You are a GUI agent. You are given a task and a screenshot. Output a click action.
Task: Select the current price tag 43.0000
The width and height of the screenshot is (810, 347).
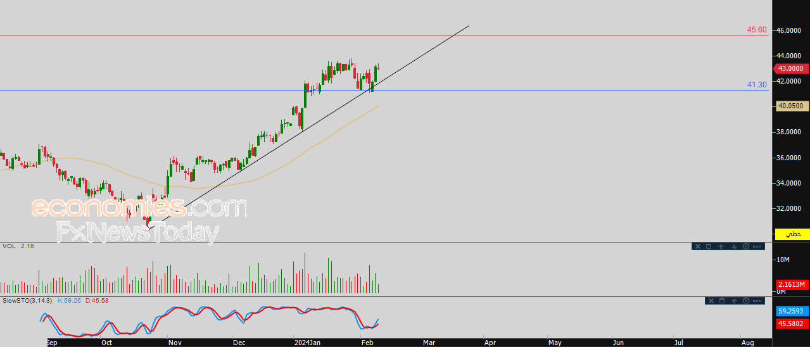(790, 68)
